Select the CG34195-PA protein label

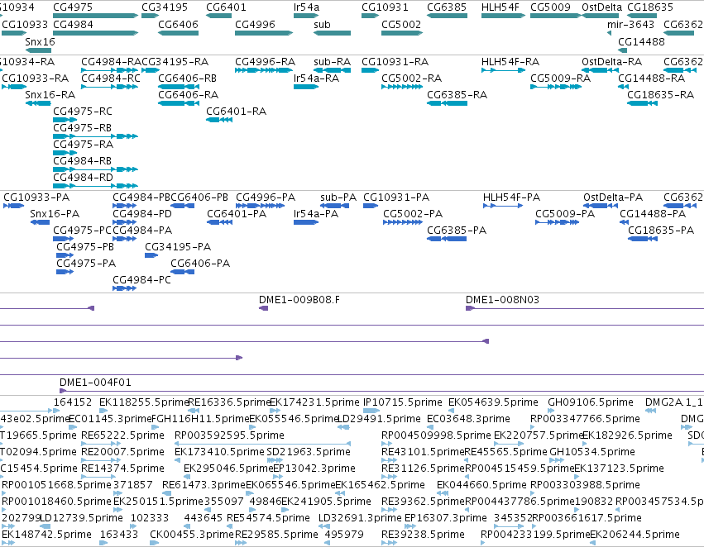178,246
